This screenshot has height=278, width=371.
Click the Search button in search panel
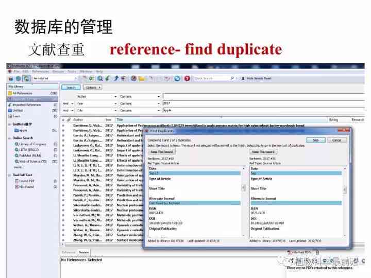click(x=71, y=88)
